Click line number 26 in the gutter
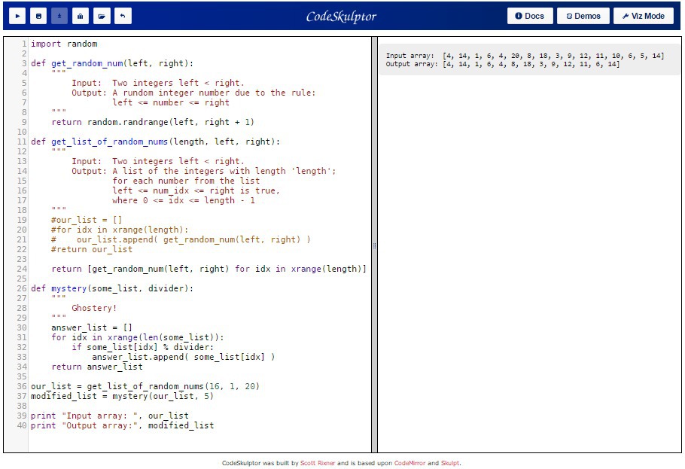This screenshot has width=685, height=469. [22, 288]
